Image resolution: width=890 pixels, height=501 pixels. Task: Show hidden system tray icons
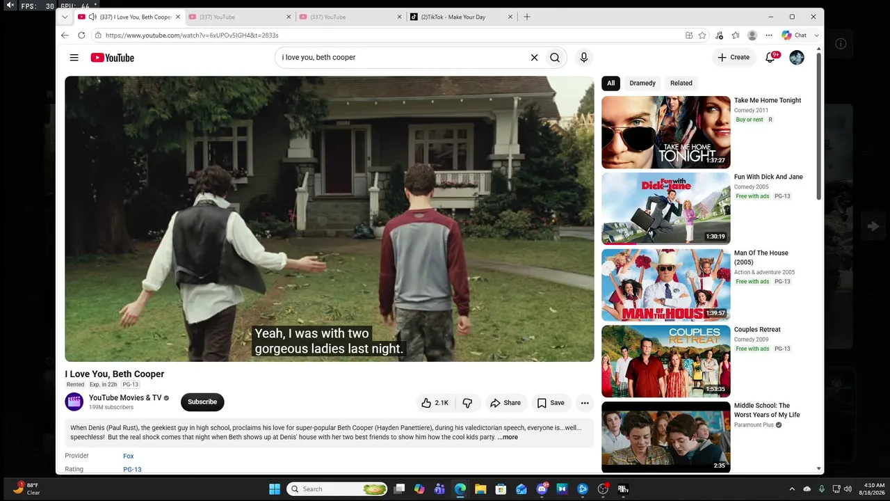(x=791, y=489)
